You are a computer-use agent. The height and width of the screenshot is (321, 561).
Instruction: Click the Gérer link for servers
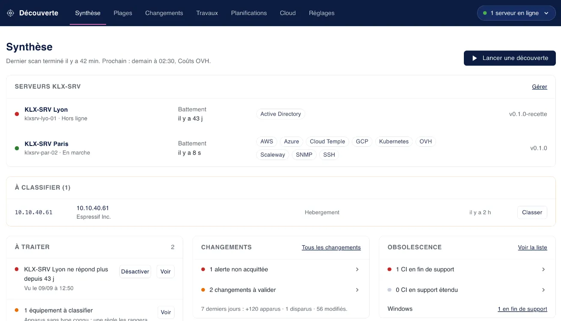pos(540,86)
